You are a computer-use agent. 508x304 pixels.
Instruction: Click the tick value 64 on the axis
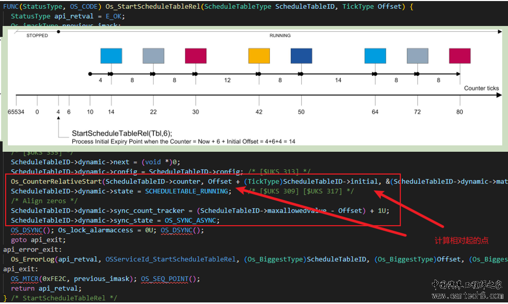click(375, 112)
